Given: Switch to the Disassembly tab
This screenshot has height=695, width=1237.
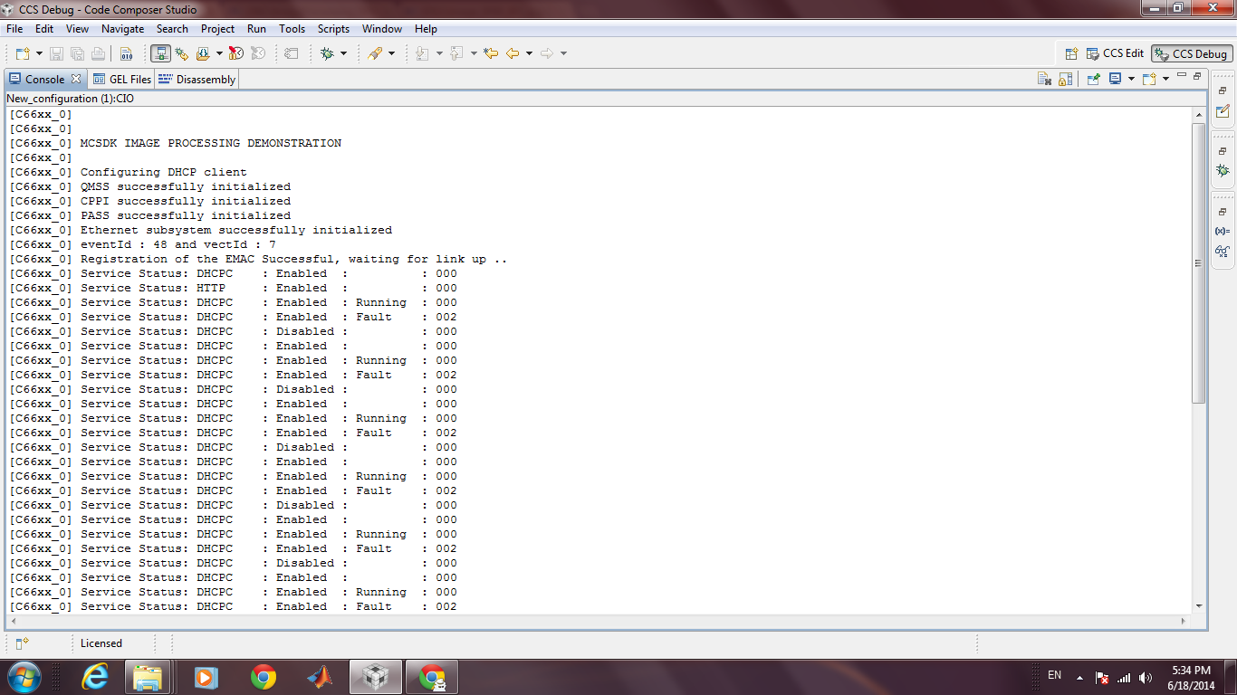Looking at the screenshot, I should click(x=197, y=79).
